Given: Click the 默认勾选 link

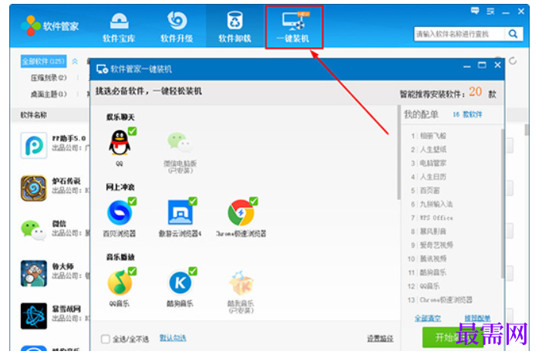Looking at the screenshot, I should coord(173,338).
